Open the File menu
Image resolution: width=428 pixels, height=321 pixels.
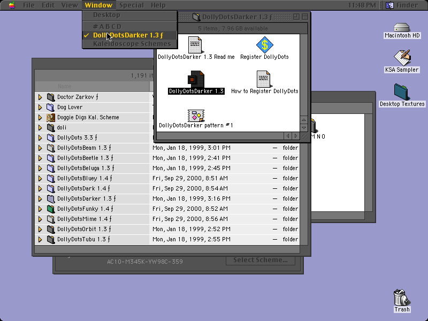29,5
